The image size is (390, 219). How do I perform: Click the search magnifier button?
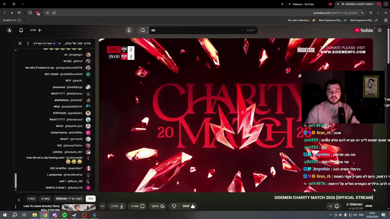(143, 30)
